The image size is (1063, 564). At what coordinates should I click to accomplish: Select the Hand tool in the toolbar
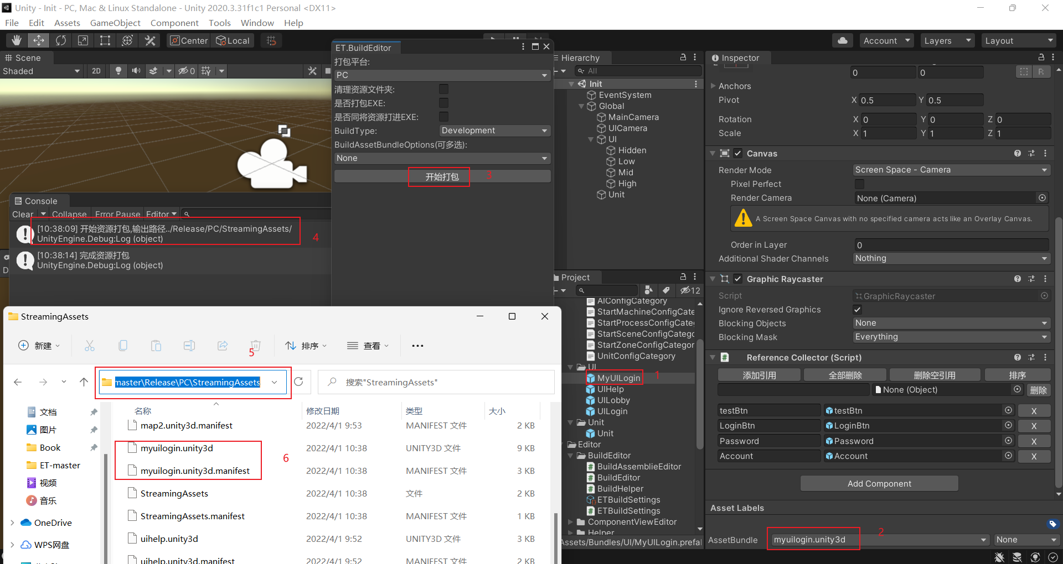(16, 40)
